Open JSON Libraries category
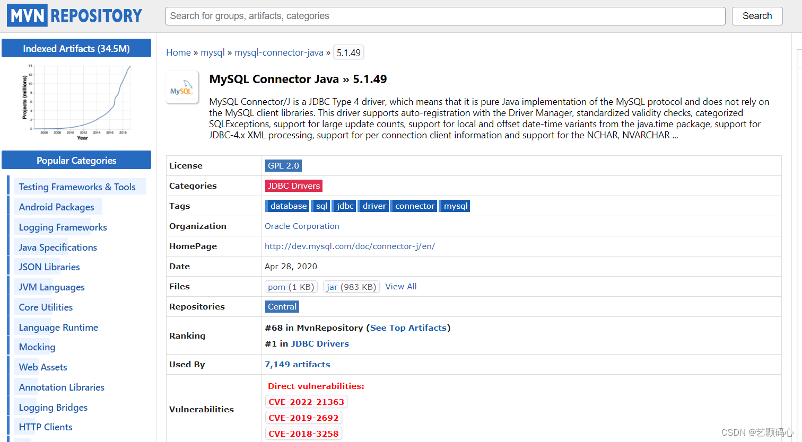 click(x=49, y=267)
